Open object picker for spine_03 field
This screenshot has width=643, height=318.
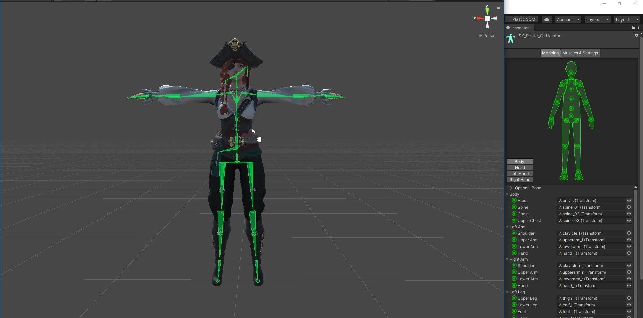[629, 221]
